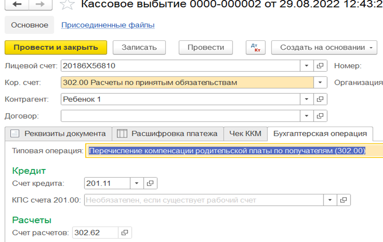
Task: Click the Счет расчетов field 302.62
Action: point(95,233)
